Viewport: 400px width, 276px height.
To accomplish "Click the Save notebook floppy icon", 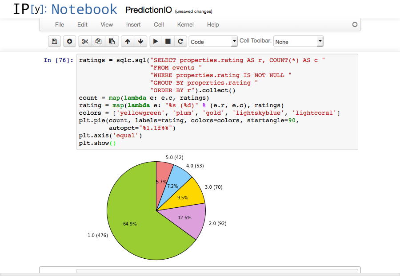I will [54, 42].
